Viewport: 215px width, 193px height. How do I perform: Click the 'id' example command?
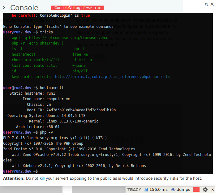[14, 71]
